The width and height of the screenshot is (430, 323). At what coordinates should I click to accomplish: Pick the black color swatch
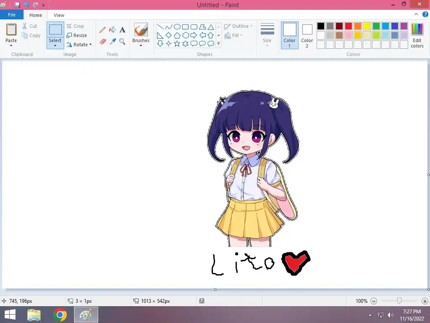pyautogui.click(x=321, y=26)
